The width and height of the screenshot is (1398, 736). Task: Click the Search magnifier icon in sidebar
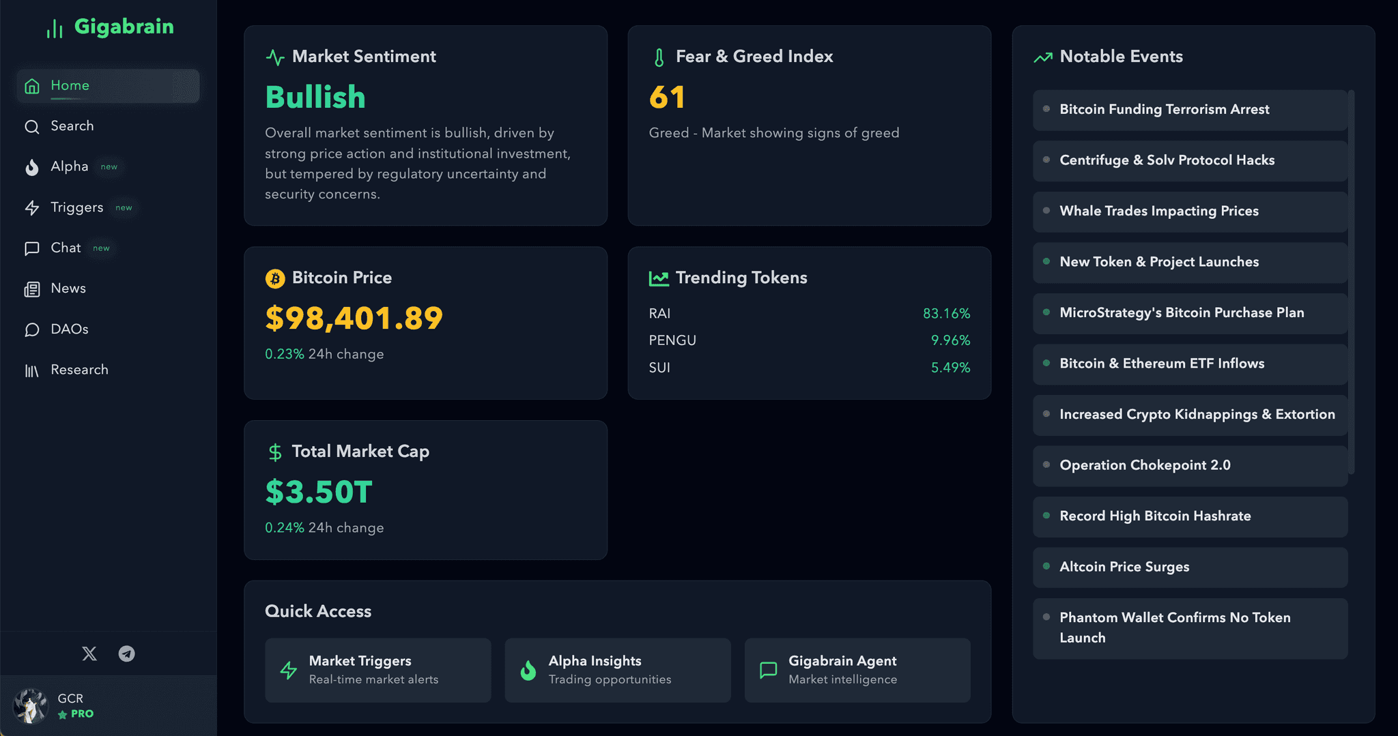tap(32, 127)
